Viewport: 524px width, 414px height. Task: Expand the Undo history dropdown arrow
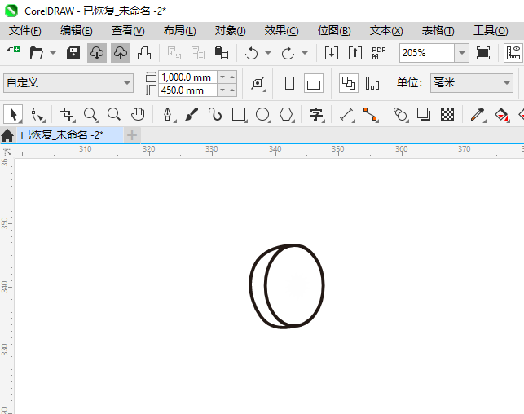pyautogui.click(x=268, y=53)
